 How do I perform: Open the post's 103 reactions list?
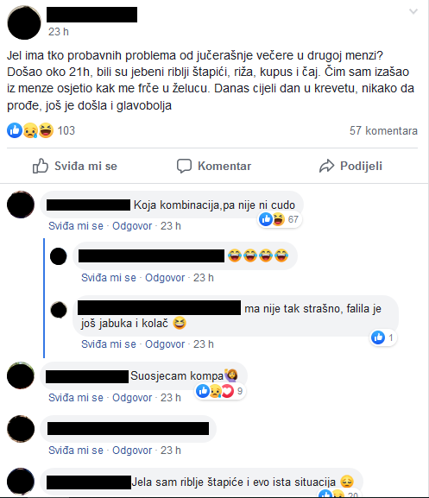[41, 130]
